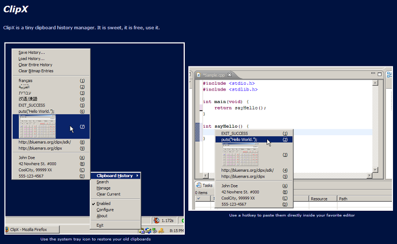Pick http://bluemars.org/clipx entry (5) in editor popup
This screenshot has height=244, width=397.
[x=254, y=176]
